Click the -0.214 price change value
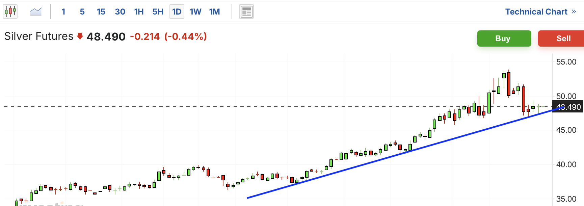This screenshot has height=206, width=584. click(x=145, y=36)
